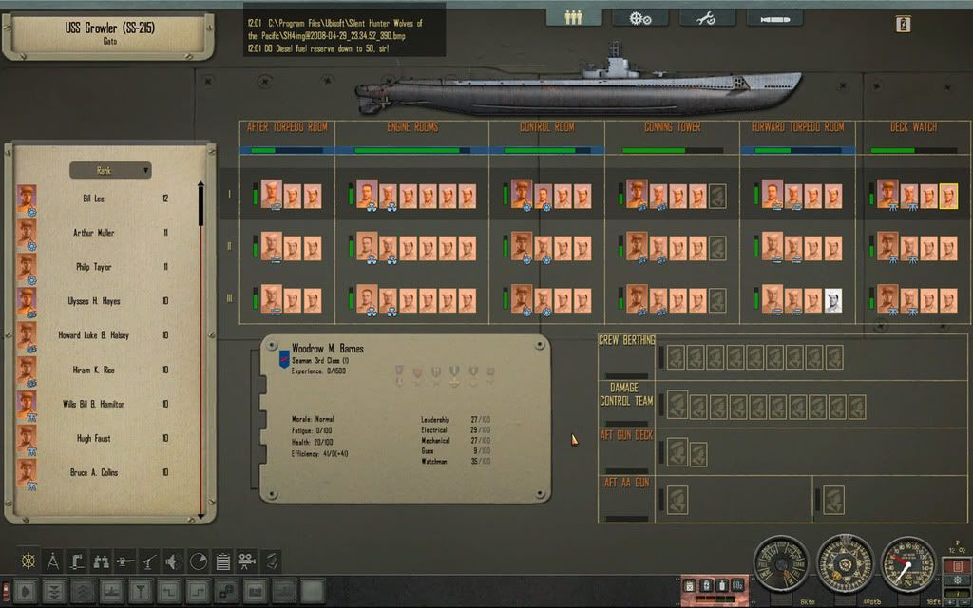Click the empty Conning Tower slot in shift I
The image size is (973, 608).
pyautogui.click(x=717, y=196)
